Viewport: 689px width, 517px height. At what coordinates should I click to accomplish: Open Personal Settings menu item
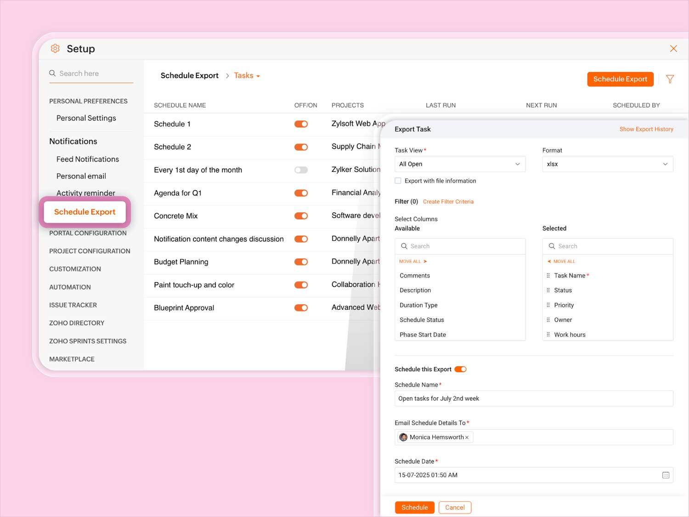pyautogui.click(x=86, y=118)
